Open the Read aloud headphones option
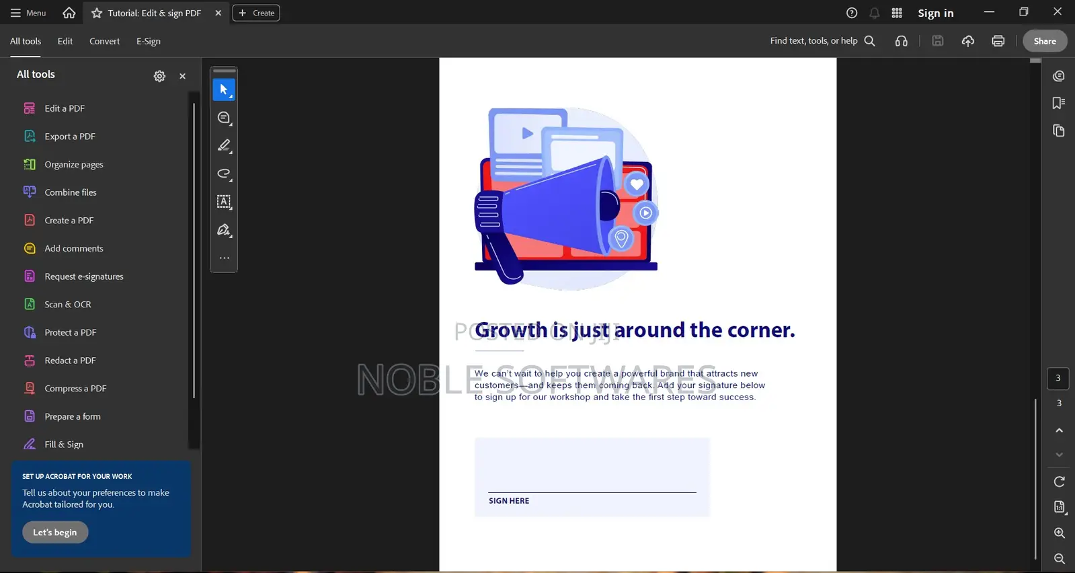Image resolution: width=1075 pixels, height=573 pixels. tap(902, 41)
